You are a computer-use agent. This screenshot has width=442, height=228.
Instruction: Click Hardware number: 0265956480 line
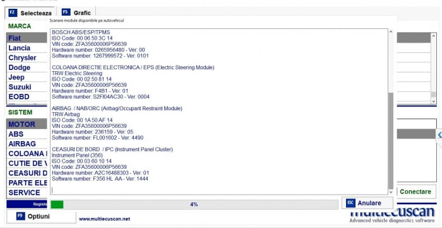(99, 50)
